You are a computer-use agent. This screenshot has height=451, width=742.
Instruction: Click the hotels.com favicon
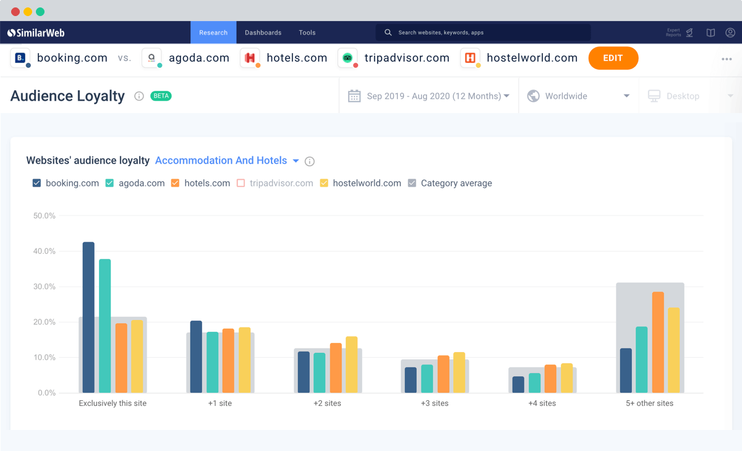(250, 58)
